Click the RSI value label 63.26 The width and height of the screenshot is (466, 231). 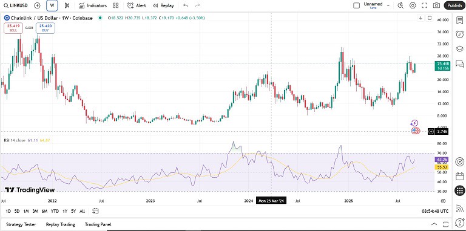coord(442,160)
